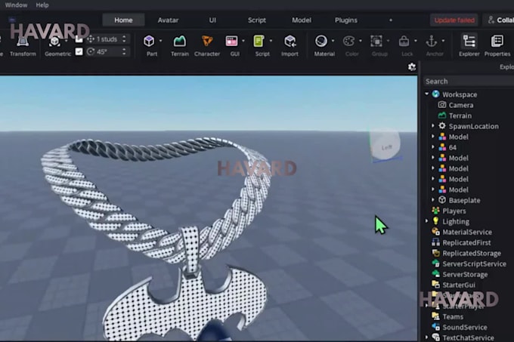Click the Lock tool icon
Screen dimensions: 514x342
click(x=404, y=42)
